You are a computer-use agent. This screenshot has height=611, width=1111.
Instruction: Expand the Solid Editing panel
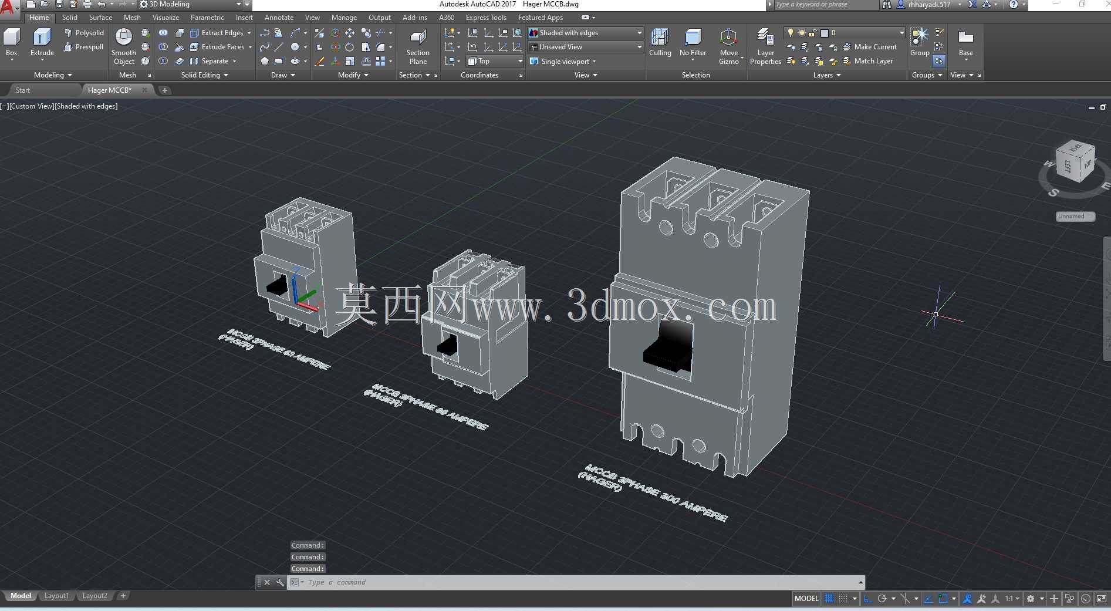tap(204, 75)
